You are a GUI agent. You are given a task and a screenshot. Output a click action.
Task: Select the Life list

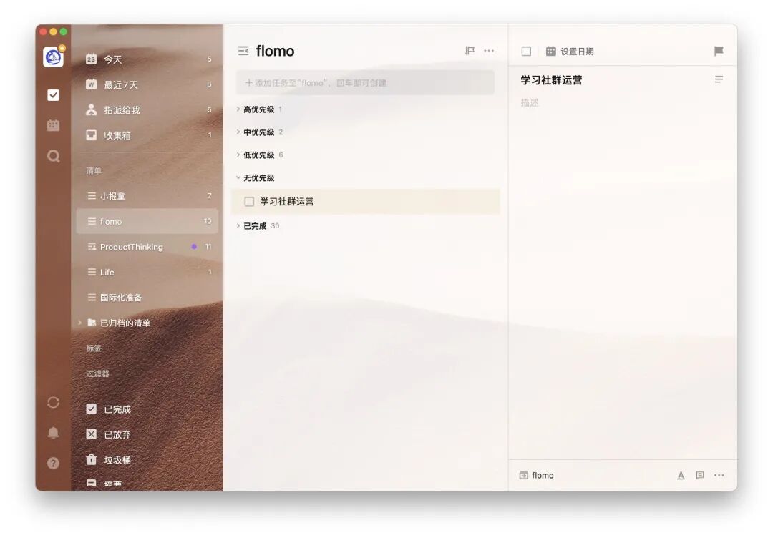(147, 272)
